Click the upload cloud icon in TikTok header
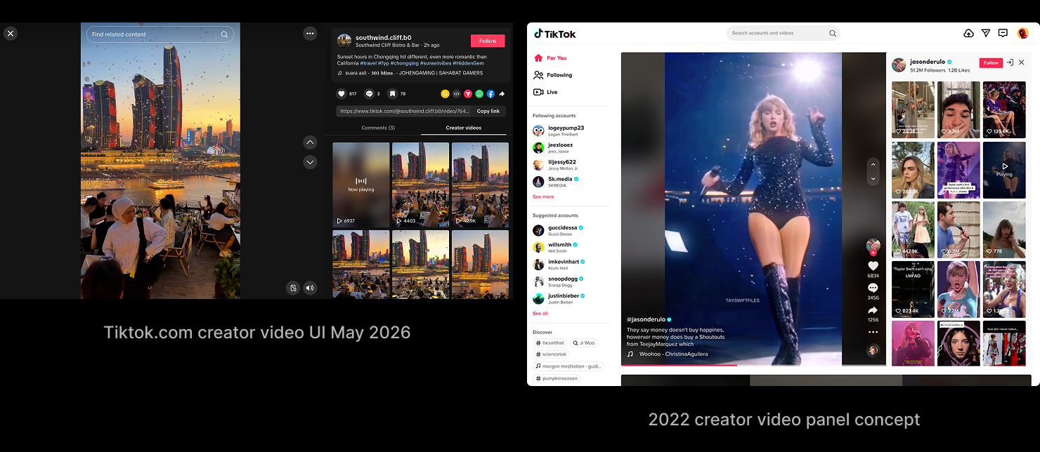Screen dimensions: 1040x452 (x=968, y=33)
